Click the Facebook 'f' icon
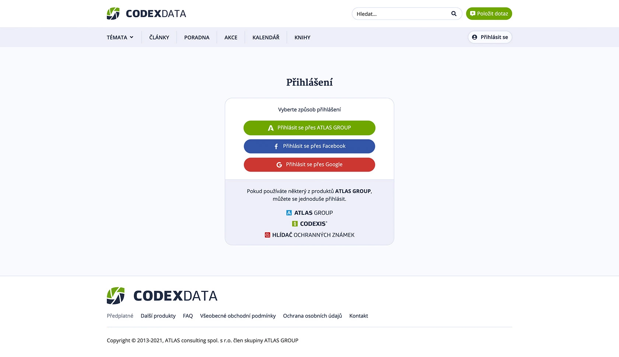This screenshot has height=357, width=619. pyautogui.click(x=276, y=146)
